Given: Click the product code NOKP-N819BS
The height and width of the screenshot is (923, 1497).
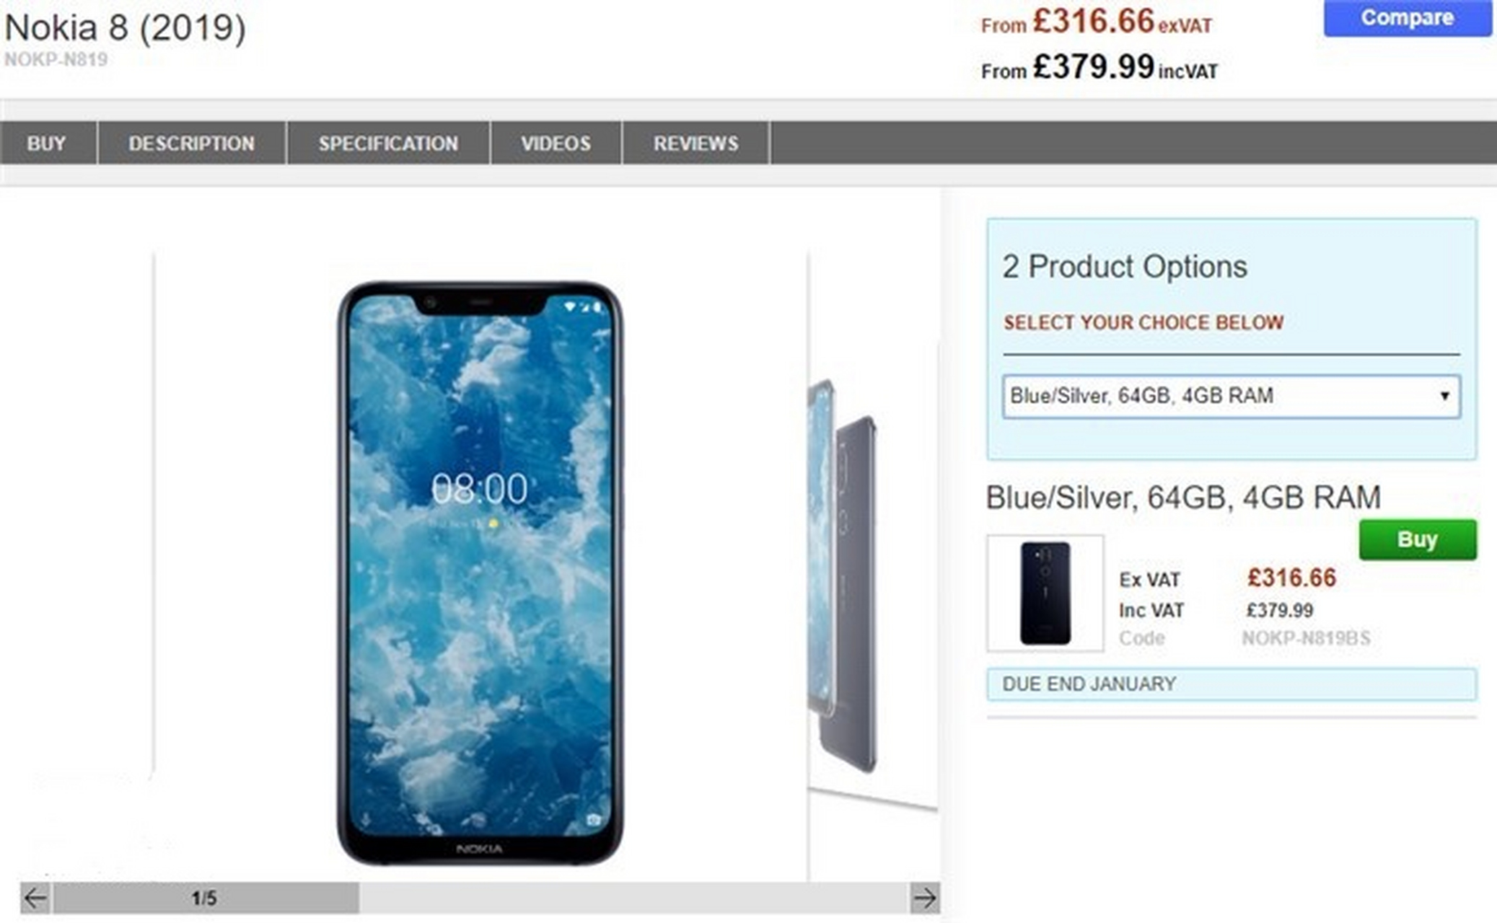Looking at the screenshot, I should [x=1306, y=638].
